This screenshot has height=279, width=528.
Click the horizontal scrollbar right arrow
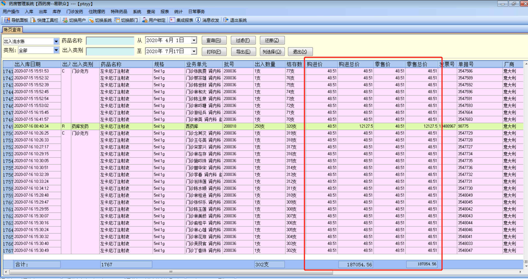520,272
